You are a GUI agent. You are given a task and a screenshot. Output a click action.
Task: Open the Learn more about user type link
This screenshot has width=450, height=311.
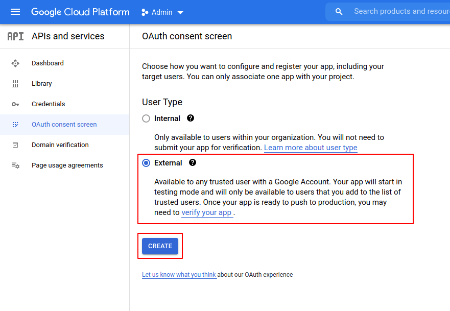tap(311, 148)
